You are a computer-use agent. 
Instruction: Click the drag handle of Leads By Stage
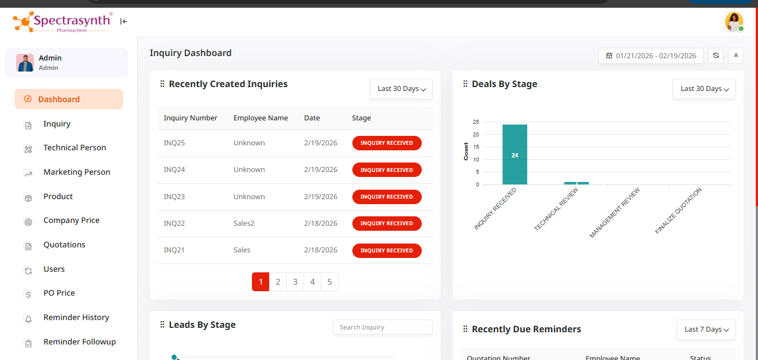pyautogui.click(x=162, y=325)
